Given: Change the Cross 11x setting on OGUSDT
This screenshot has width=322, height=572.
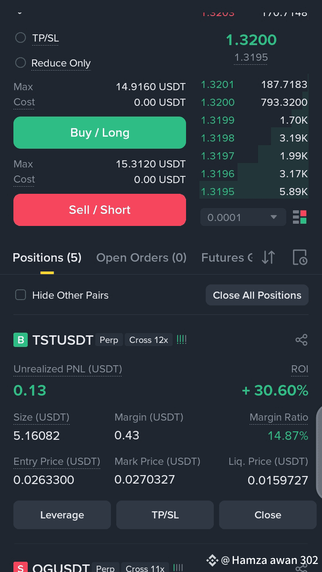Looking at the screenshot, I should (x=145, y=568).
